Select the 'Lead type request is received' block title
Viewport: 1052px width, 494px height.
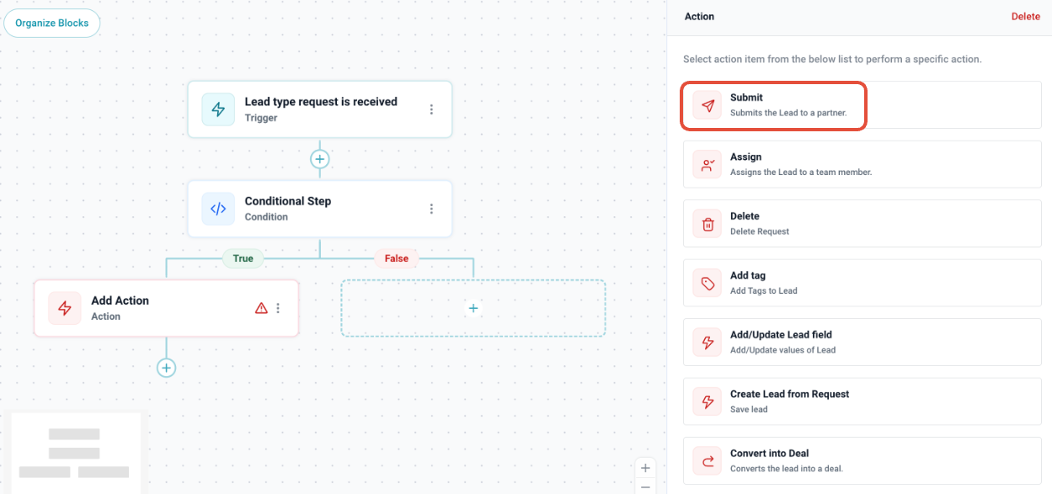[x=321, y=102]
